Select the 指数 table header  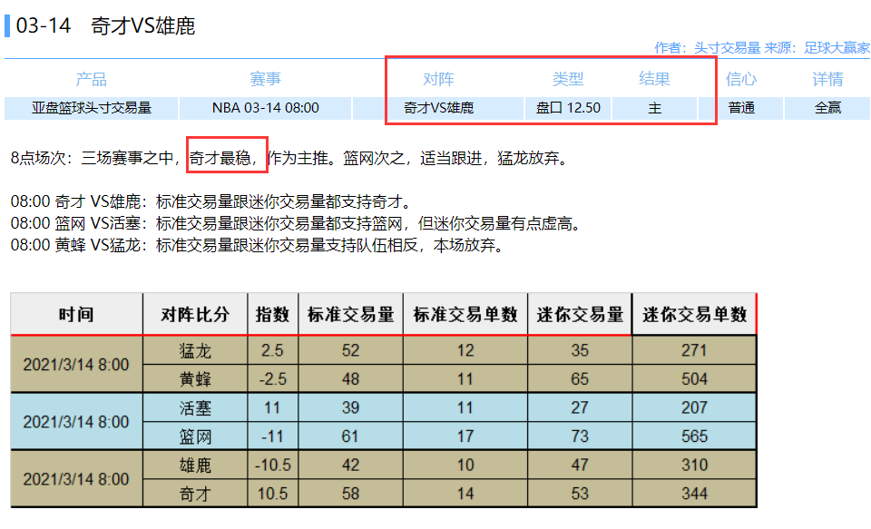[x=273, y=315]
